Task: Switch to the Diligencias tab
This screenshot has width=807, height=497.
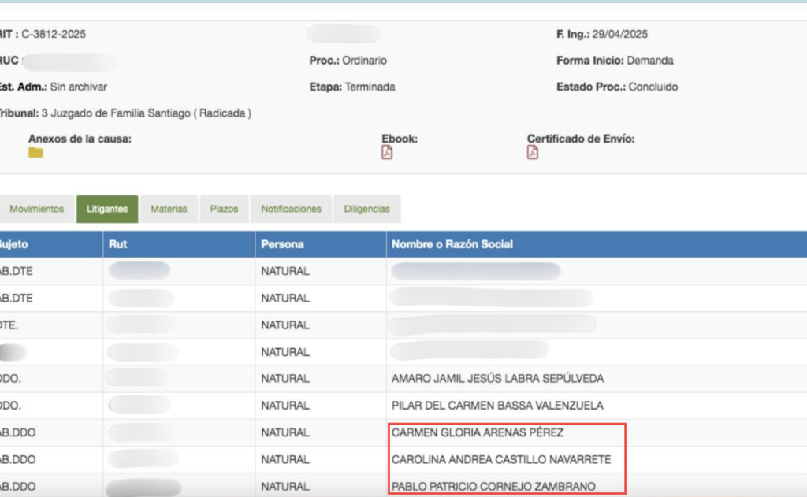Action: [x=366, y=209]
